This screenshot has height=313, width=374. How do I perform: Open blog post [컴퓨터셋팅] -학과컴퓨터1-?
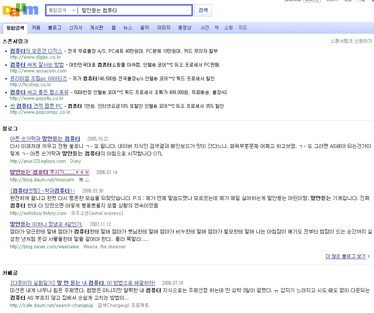[43, 191]
